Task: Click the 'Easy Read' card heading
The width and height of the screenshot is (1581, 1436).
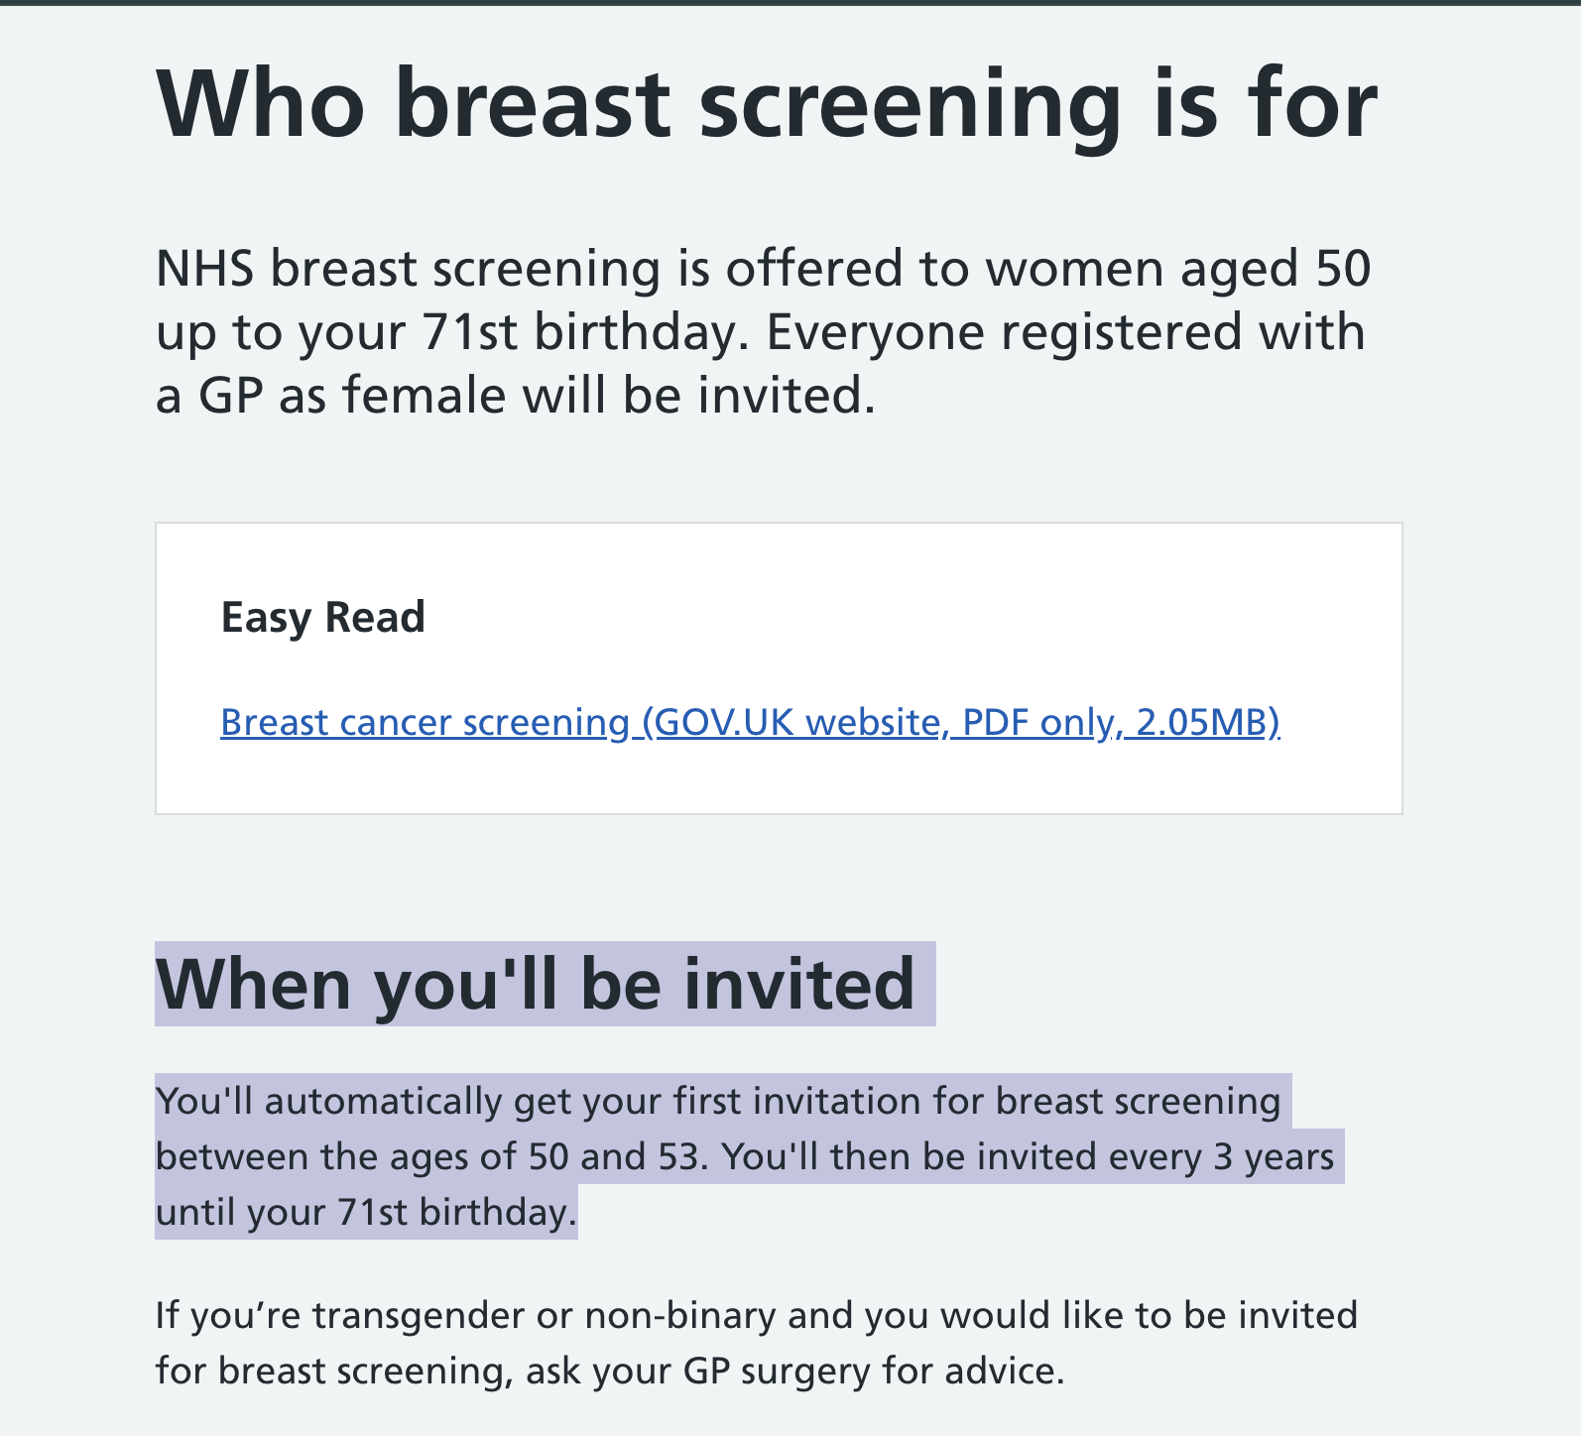Action: pyautogui.click(x=322, y=617)
